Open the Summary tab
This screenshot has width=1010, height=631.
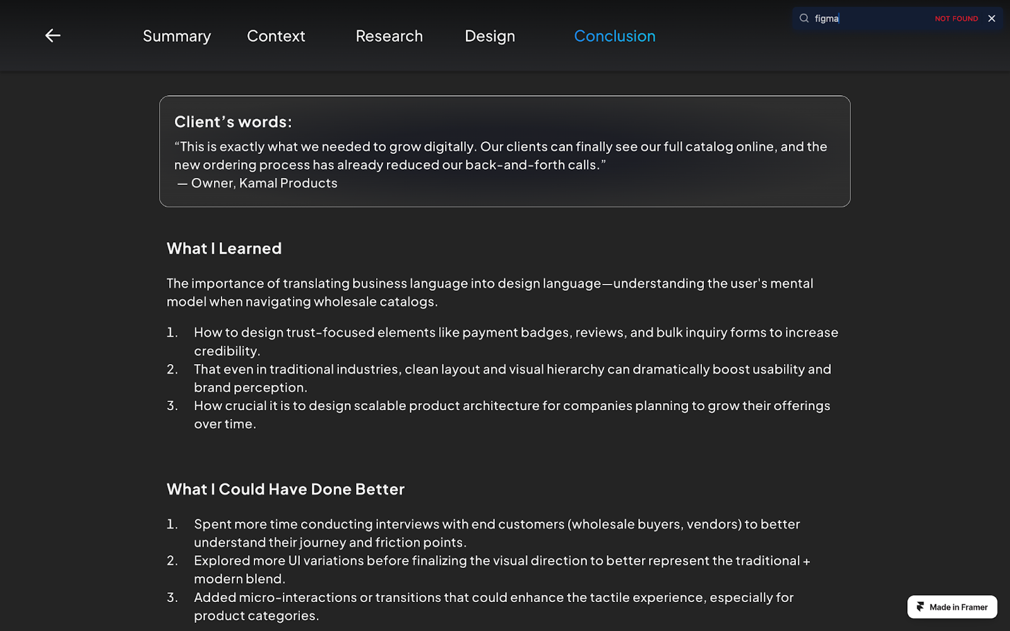point(177,36)
